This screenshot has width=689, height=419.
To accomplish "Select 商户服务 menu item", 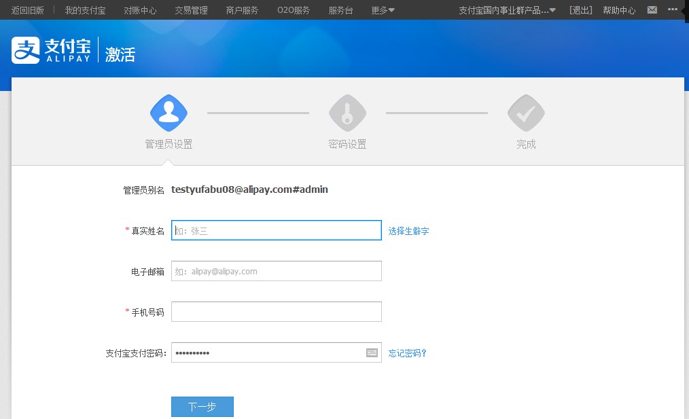I will coord(242,10).
